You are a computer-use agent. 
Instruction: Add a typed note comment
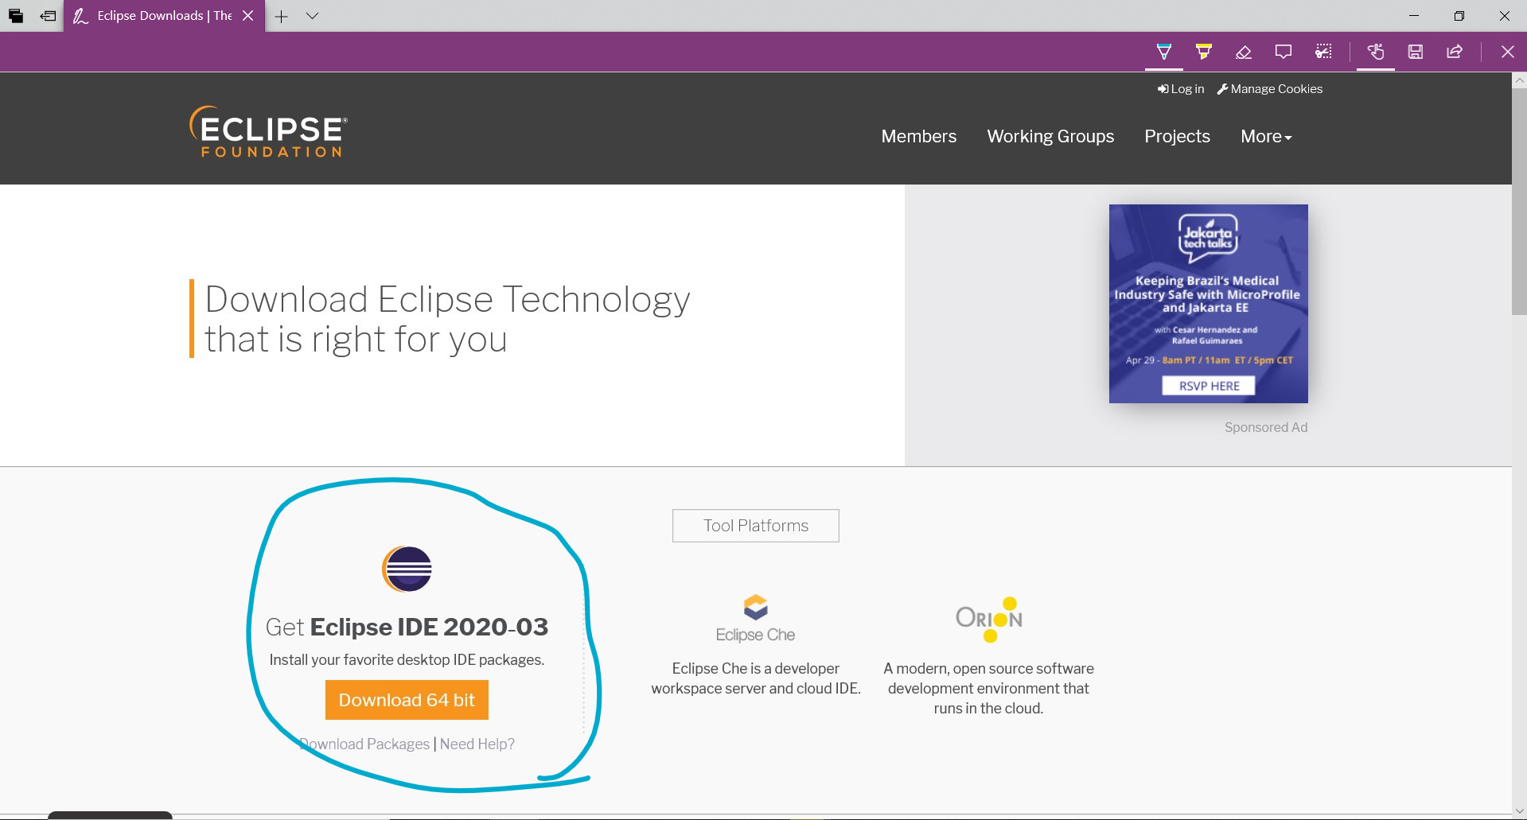click(x=1283, y=52)
